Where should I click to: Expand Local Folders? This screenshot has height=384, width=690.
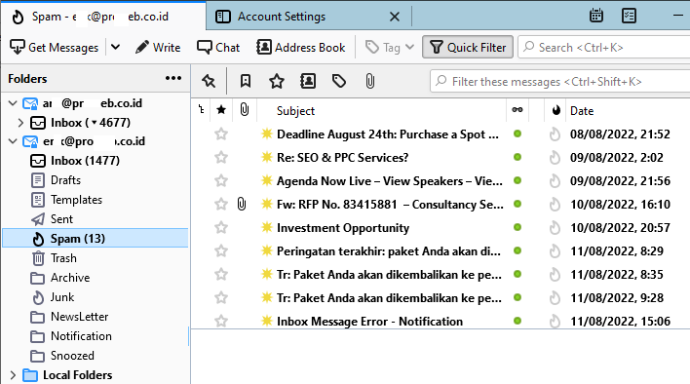(13, 375)
